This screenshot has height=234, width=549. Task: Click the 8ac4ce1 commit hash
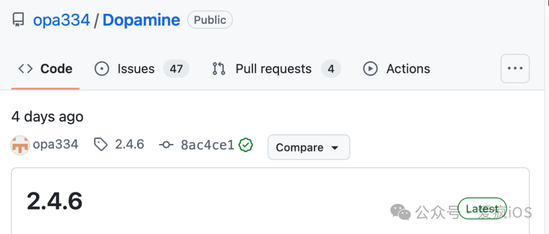pyautogui.click(x=207, y=145)
